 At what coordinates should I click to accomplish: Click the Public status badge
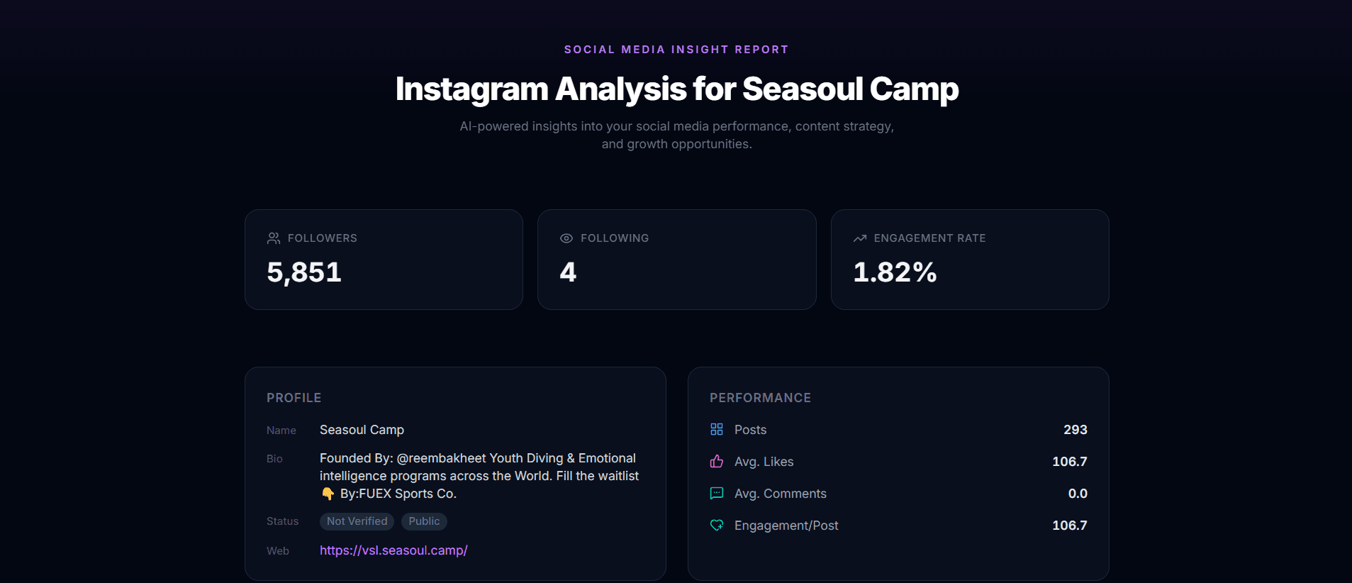(x=424, y=521)
